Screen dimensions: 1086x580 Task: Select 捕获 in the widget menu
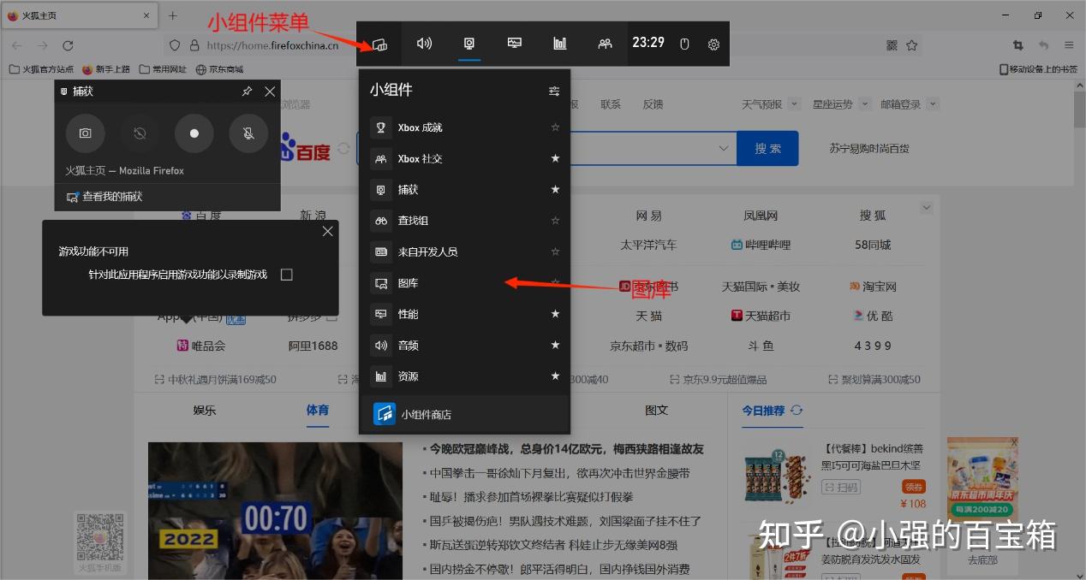(464, 190)
